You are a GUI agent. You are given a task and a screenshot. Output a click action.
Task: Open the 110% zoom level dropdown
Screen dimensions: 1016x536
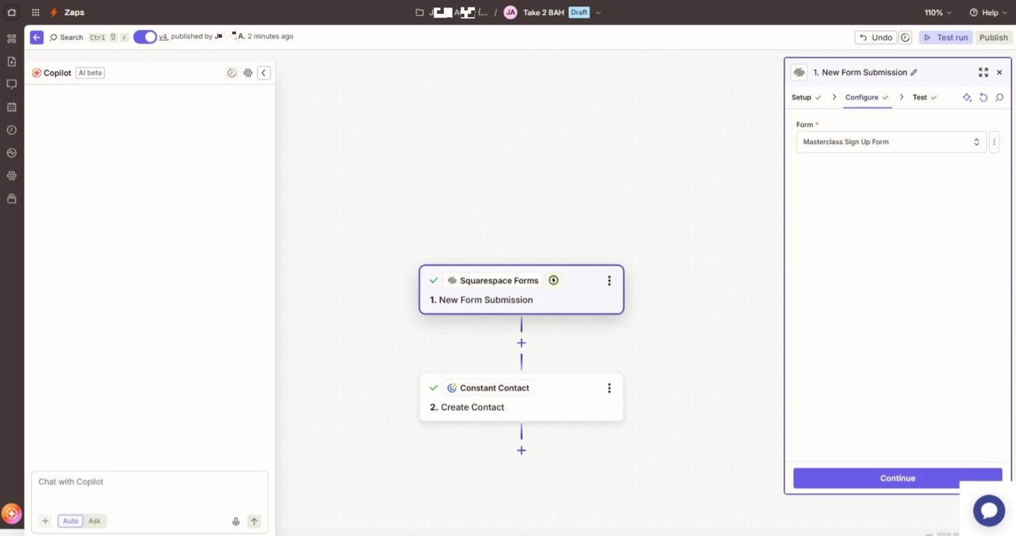tap(937, 12)
